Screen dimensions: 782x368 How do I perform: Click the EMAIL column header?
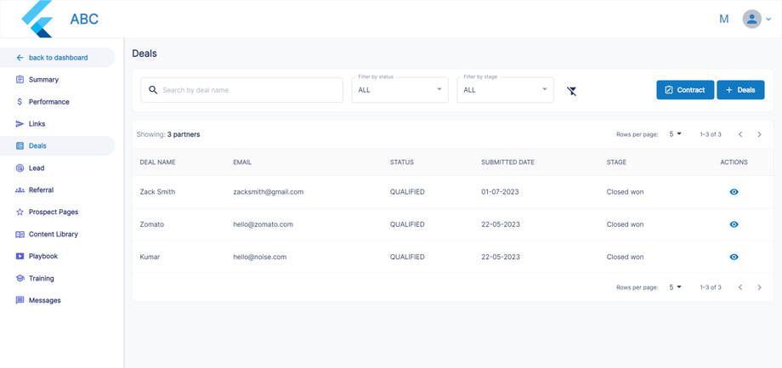[242, 162]
